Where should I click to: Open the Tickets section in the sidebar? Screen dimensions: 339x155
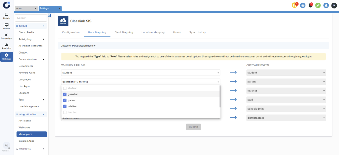(x=7, y=16)
